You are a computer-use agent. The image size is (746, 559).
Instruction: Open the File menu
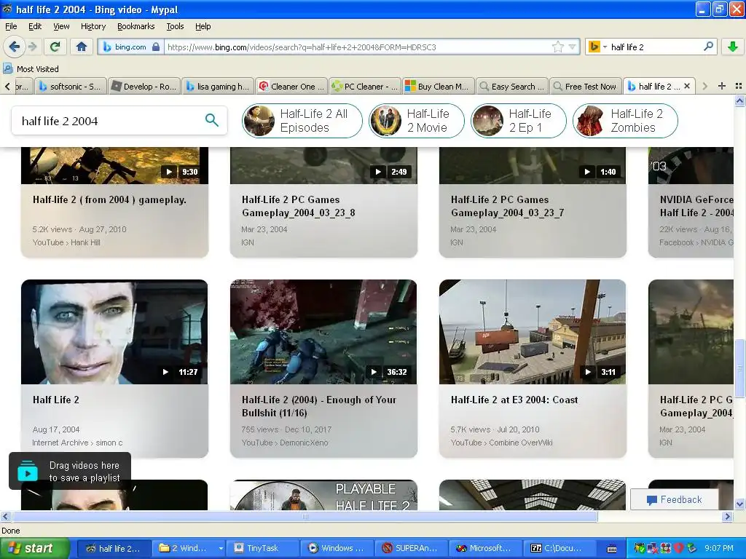click(11, 26)
